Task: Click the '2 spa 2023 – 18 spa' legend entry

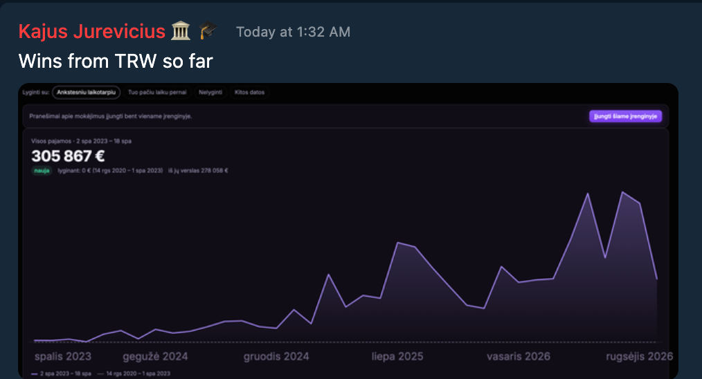Action: tap(62, 373)
